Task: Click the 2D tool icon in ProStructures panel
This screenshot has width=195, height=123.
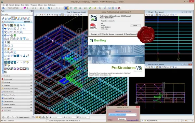Action: coord(8,59)
